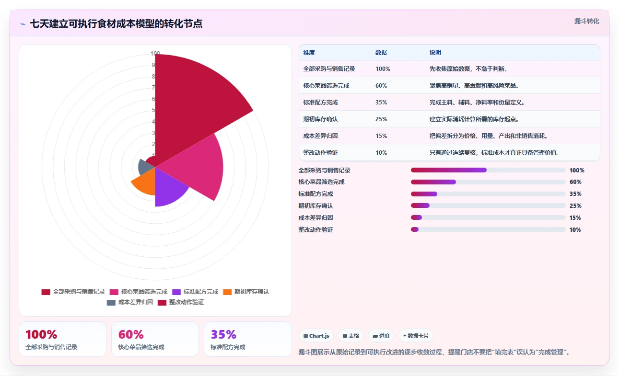The width and height of the screenshot is (619, 376).
Task: Click the description 先收集原始数据，不急于判断。
Action: point(468,69)
